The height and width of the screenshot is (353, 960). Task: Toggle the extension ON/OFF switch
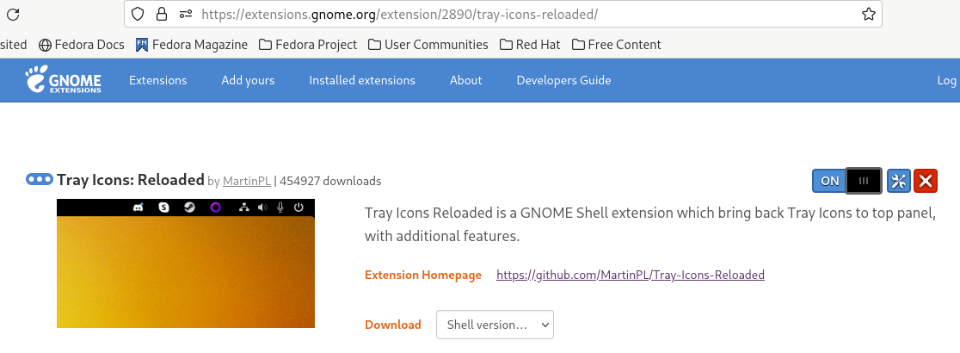coord(846,181)
